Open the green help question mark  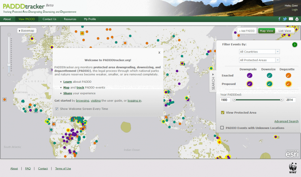tap(295, 45)
